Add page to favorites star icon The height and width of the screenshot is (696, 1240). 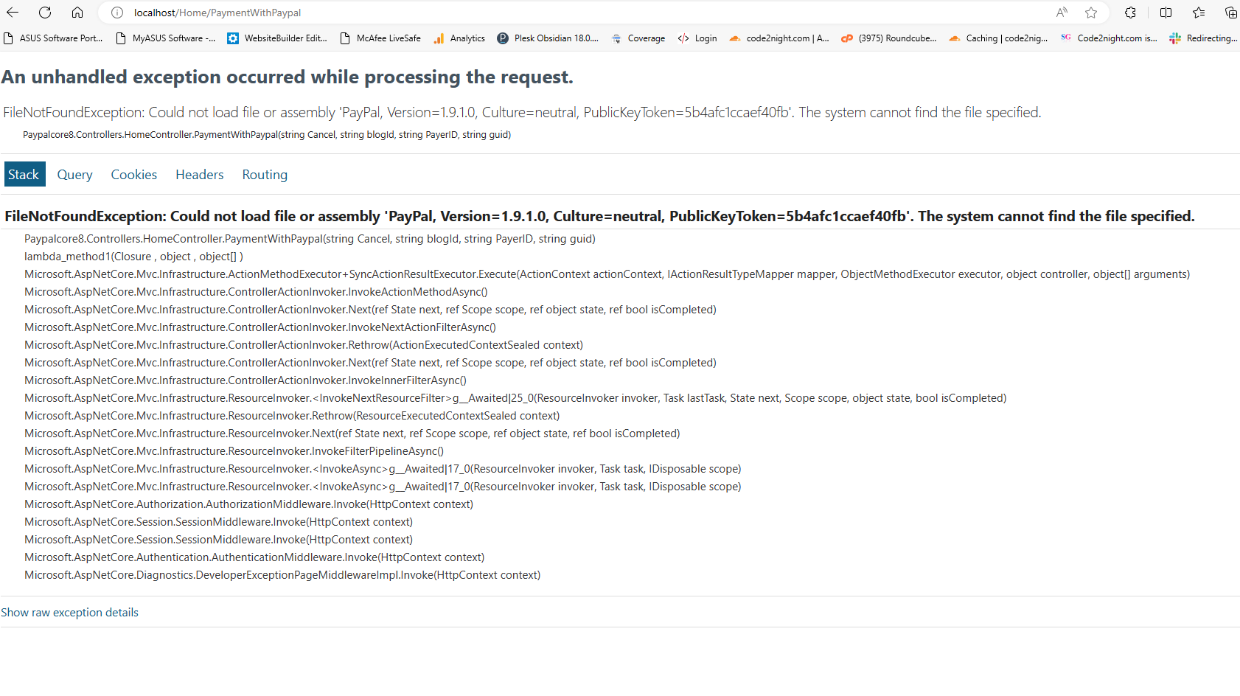pyautogui.click(x=1091, y=13)
